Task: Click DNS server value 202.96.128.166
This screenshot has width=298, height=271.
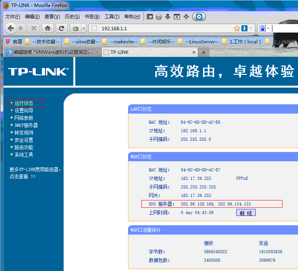Action: point(198,204)
